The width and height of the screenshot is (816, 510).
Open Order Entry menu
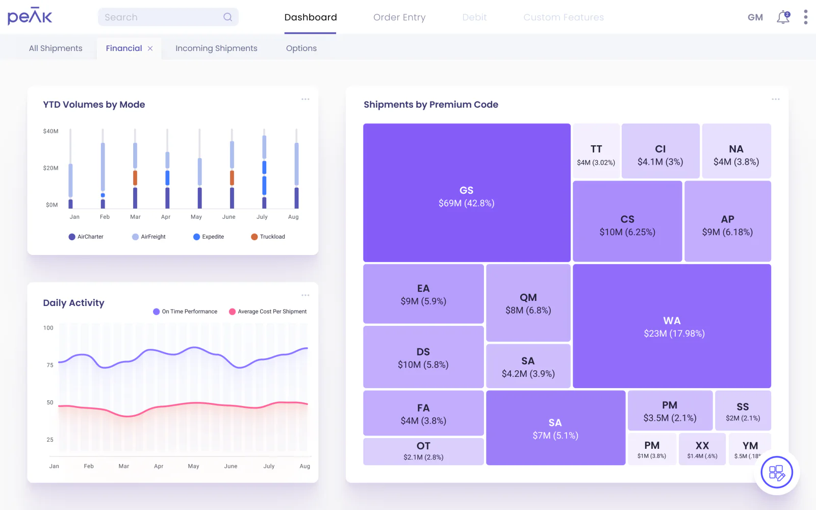(399, 17)
